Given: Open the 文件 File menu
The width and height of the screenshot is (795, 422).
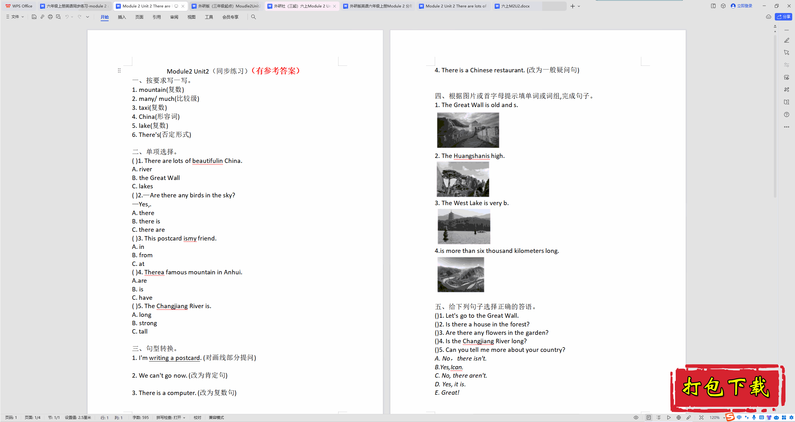Looking at the screenshot, I should pyautogui.click(x=15, y=17).
